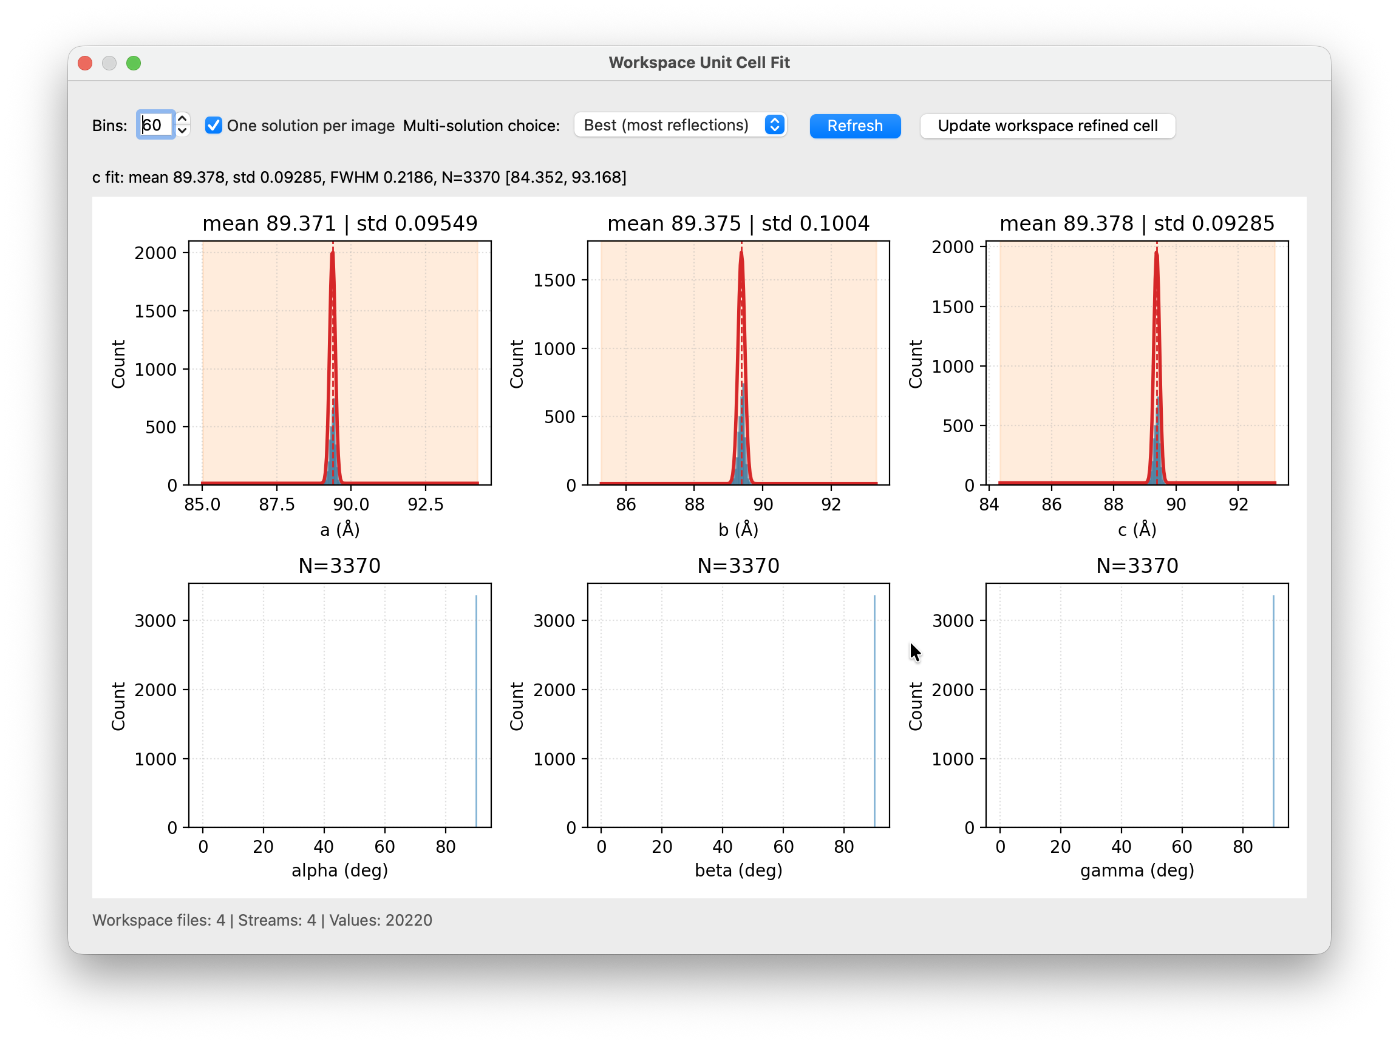Decrease bins with the stepper down arrow

182,132
